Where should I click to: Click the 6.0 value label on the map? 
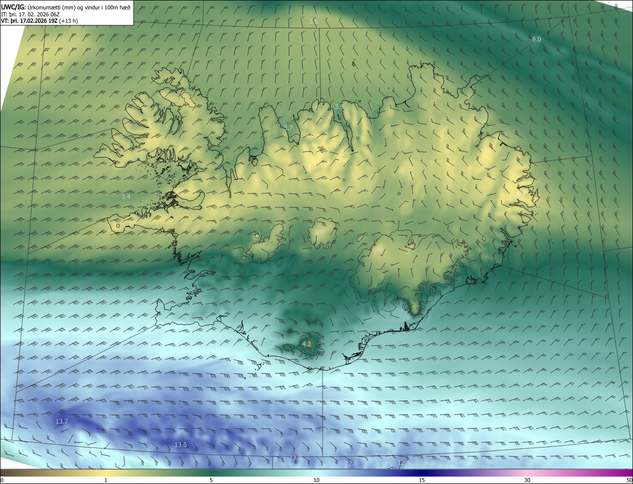537,39
